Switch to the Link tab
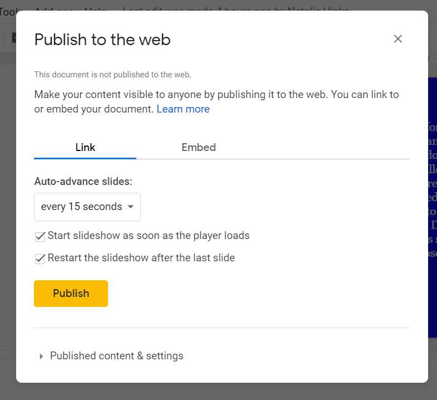This screenshot has height=400, width=437. 85,148
